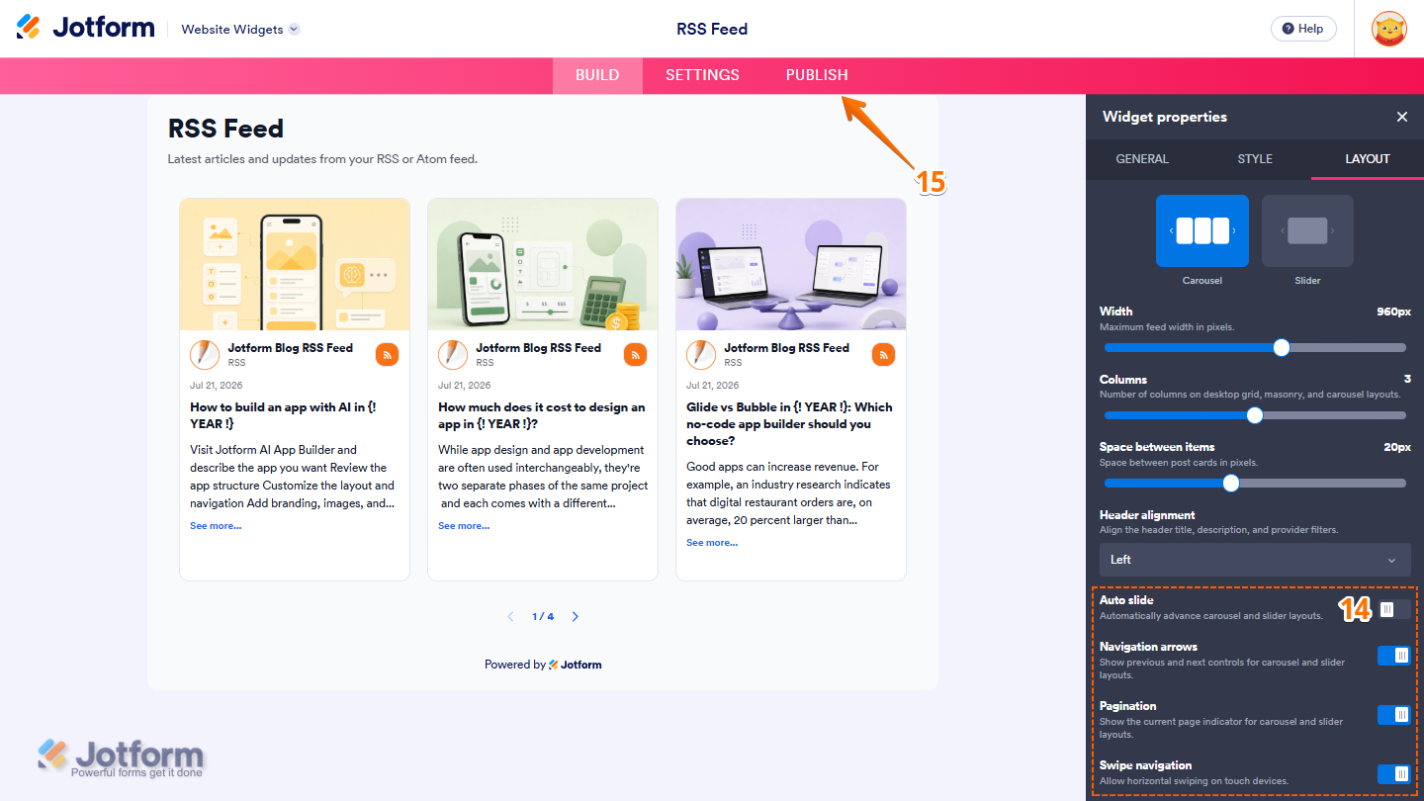1424x801 pixels.
Task: Click the laptops thumbnail of third article
Action: pyautogui.click(x=791, y=264)
